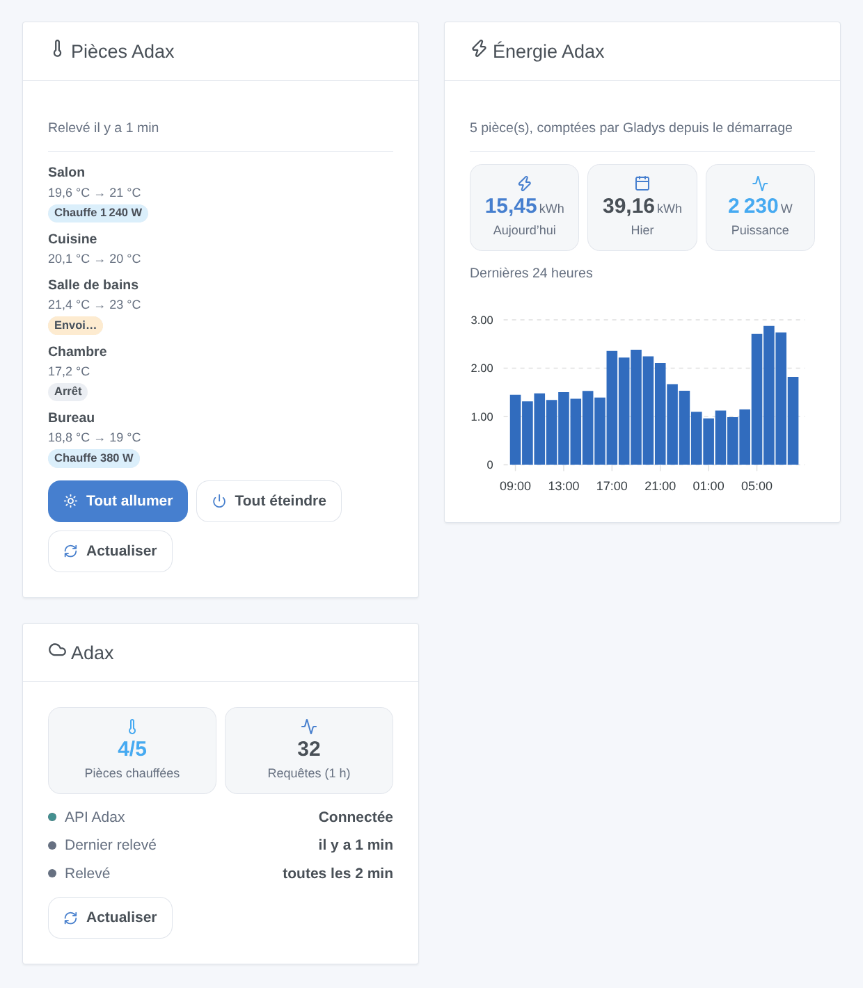Image resolution: width=863 pixels, height=988 pixels.
Task: Click the calendar icon above 39,16 kWh
Action: 642,183
